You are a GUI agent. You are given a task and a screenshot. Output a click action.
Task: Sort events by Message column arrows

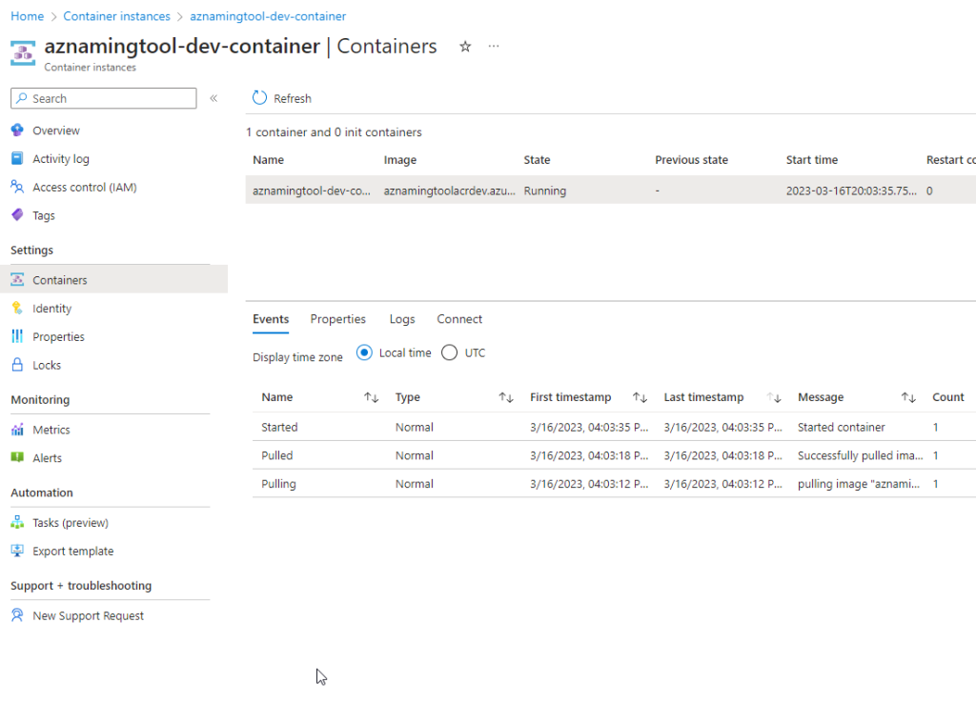point(908,397)
